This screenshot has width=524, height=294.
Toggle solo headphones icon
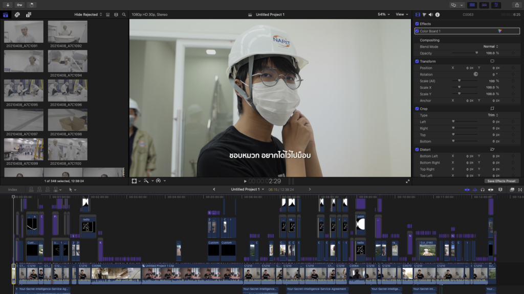click(x=483, y=190)
